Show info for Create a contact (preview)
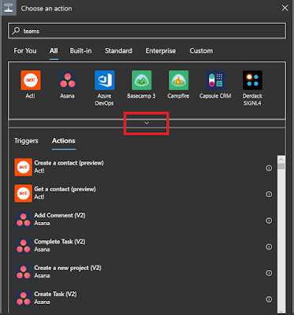This screenshot has width=294, height=315. click(x=269, y=168)
